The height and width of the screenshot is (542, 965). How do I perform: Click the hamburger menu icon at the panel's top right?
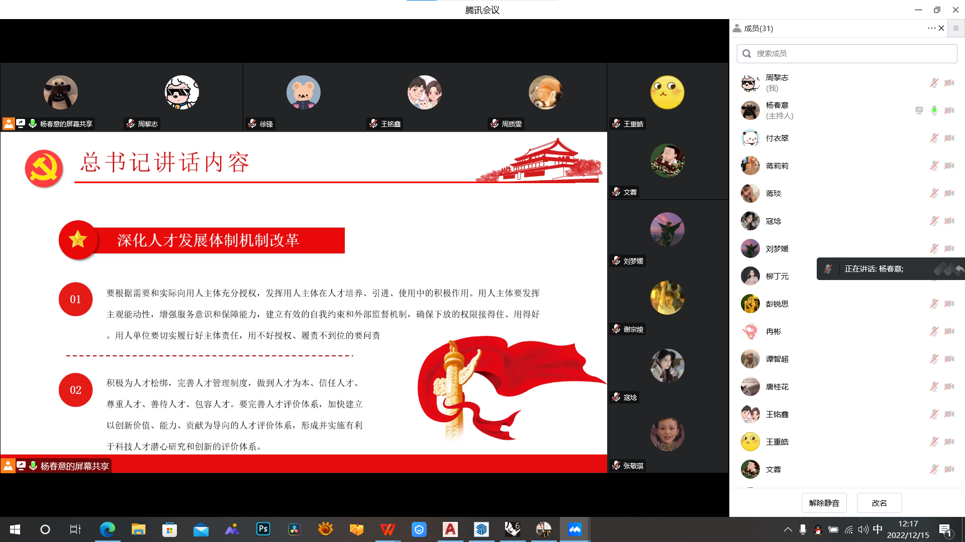[956, 28]
